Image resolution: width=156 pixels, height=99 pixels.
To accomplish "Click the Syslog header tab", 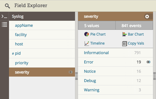I will 42,16.
